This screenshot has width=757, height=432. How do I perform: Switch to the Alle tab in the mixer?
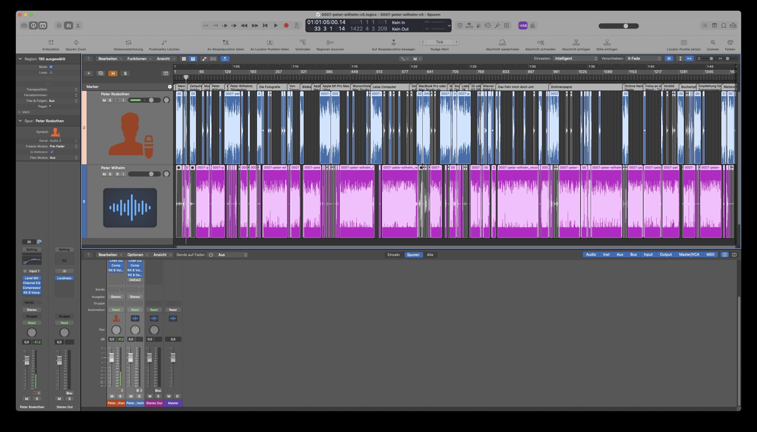click(430, 255)
